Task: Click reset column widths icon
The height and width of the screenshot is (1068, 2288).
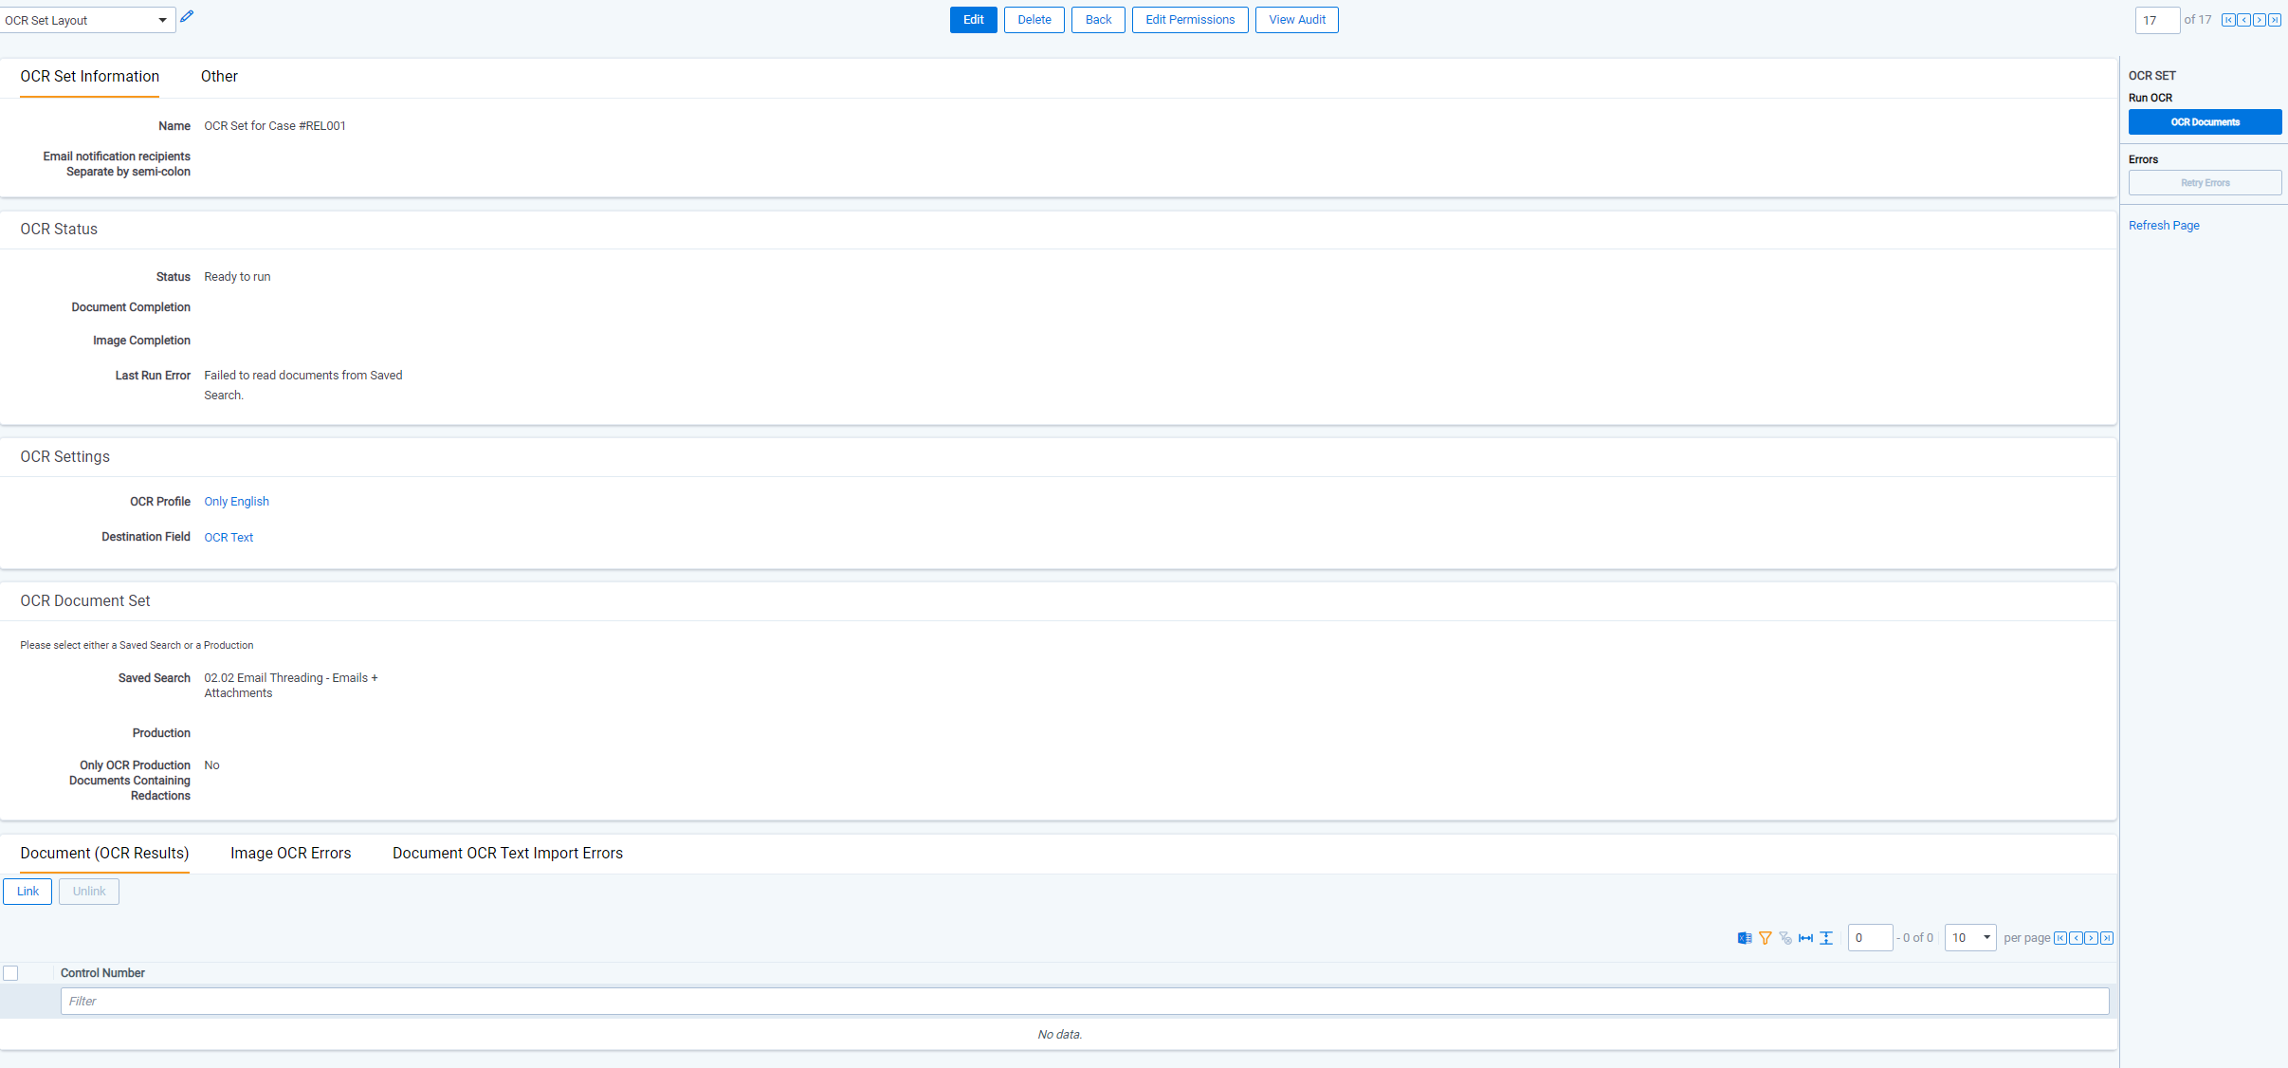Action: pyautogui.click(x=1806, y=938)
